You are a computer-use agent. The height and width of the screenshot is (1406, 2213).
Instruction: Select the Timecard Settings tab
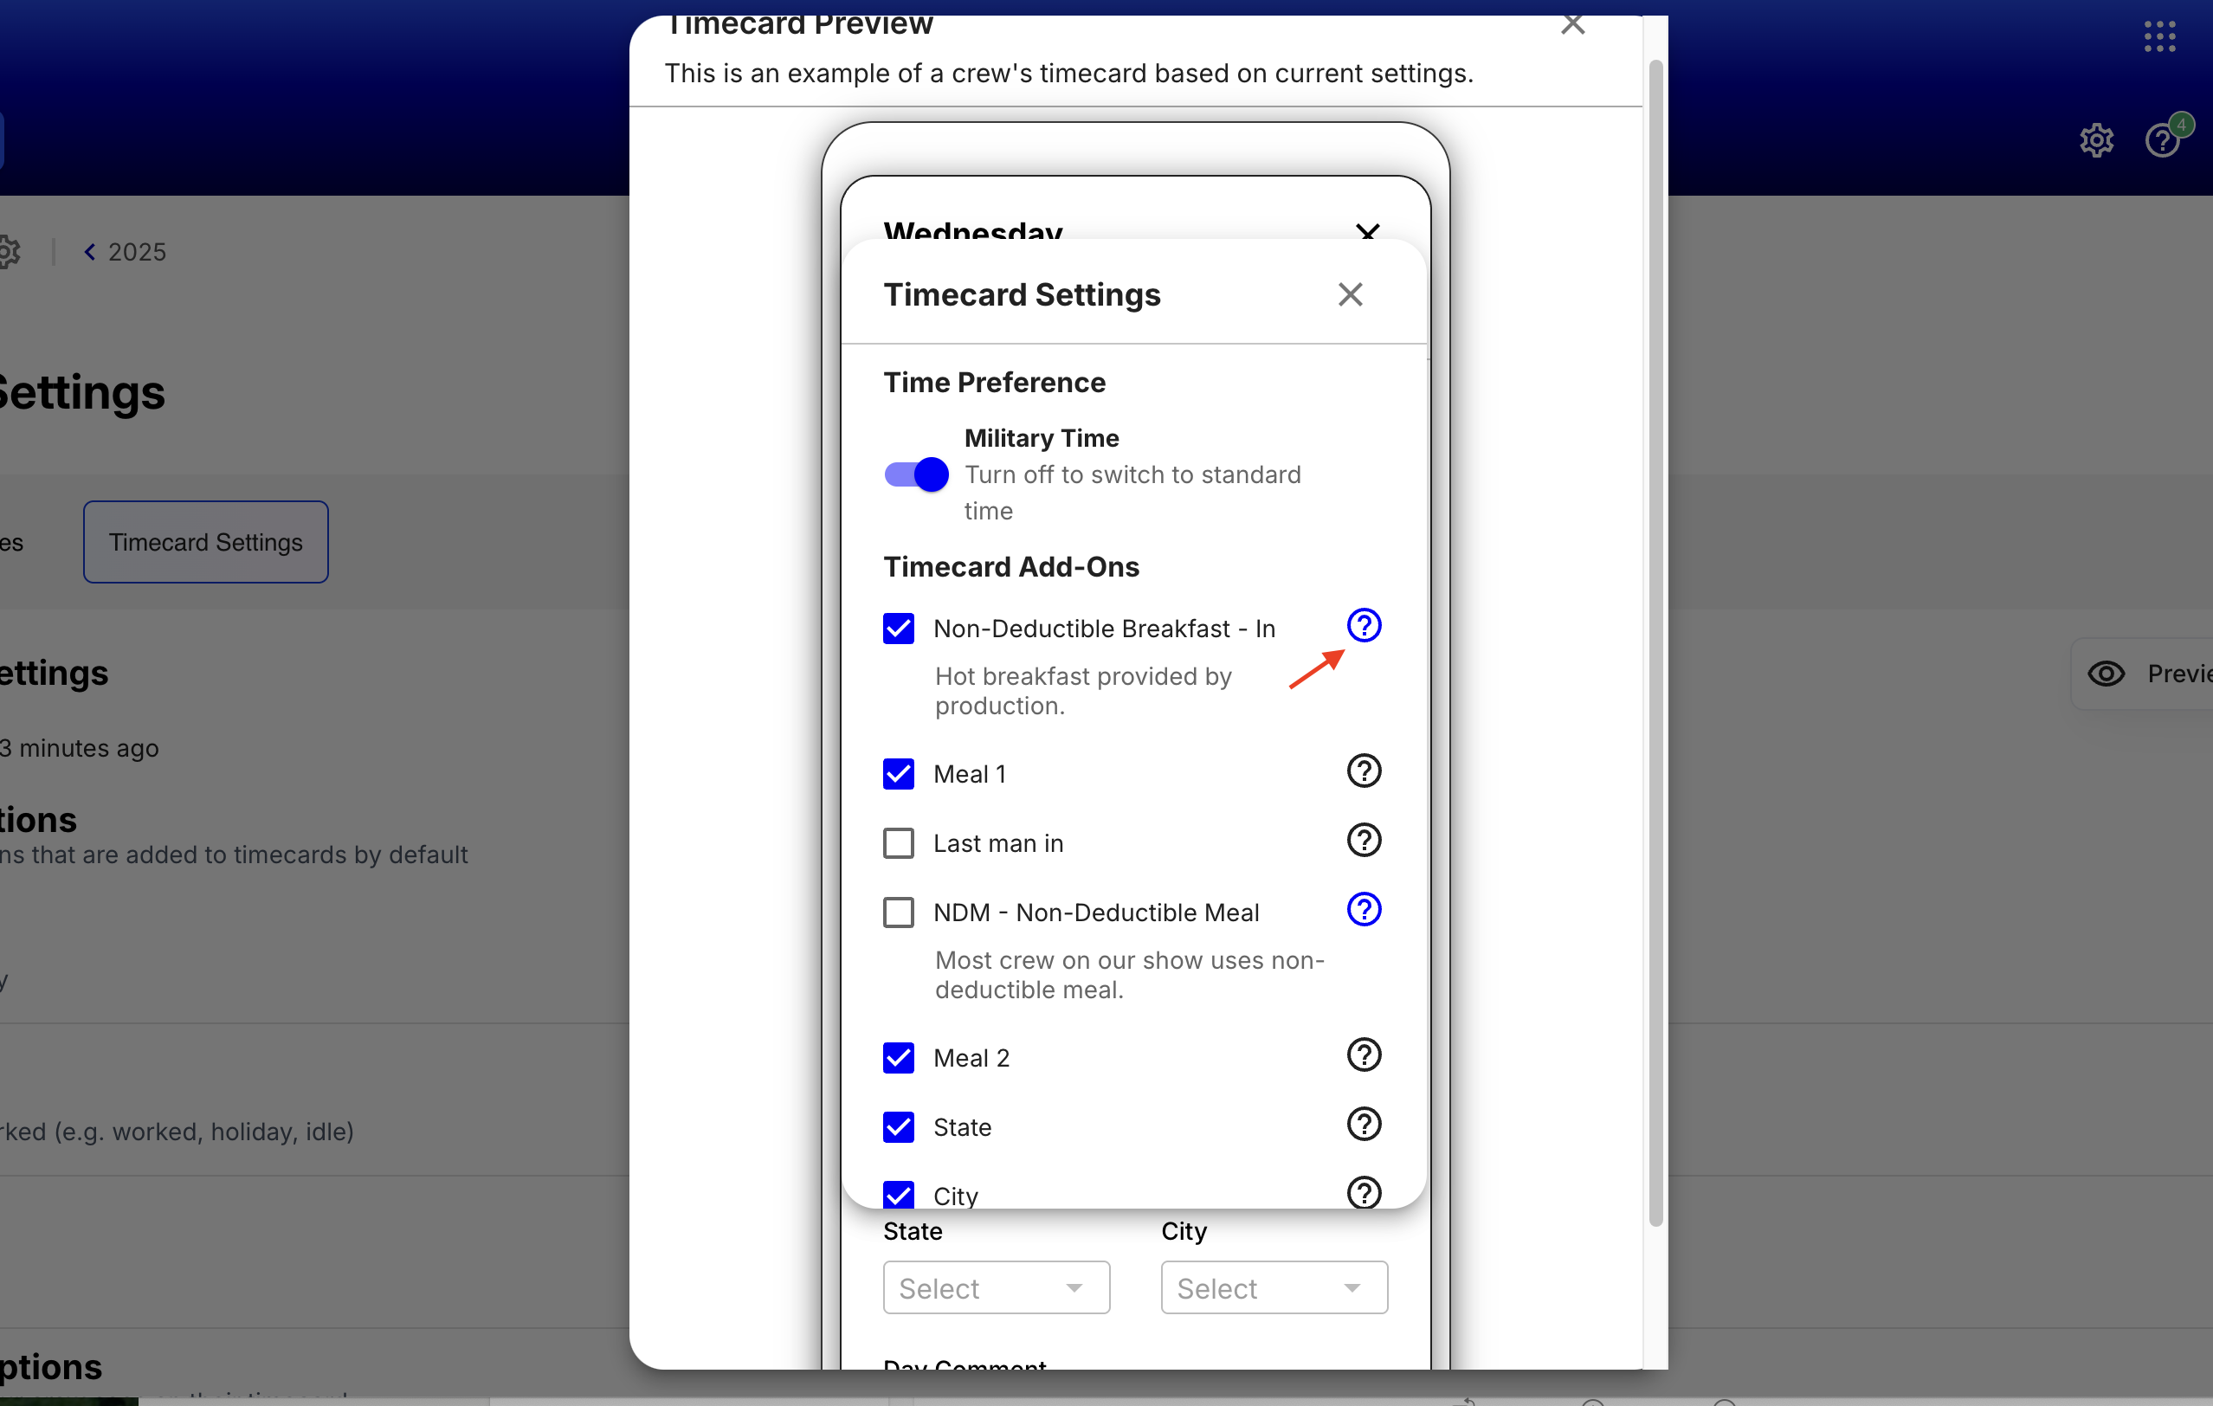coord(206,542)
